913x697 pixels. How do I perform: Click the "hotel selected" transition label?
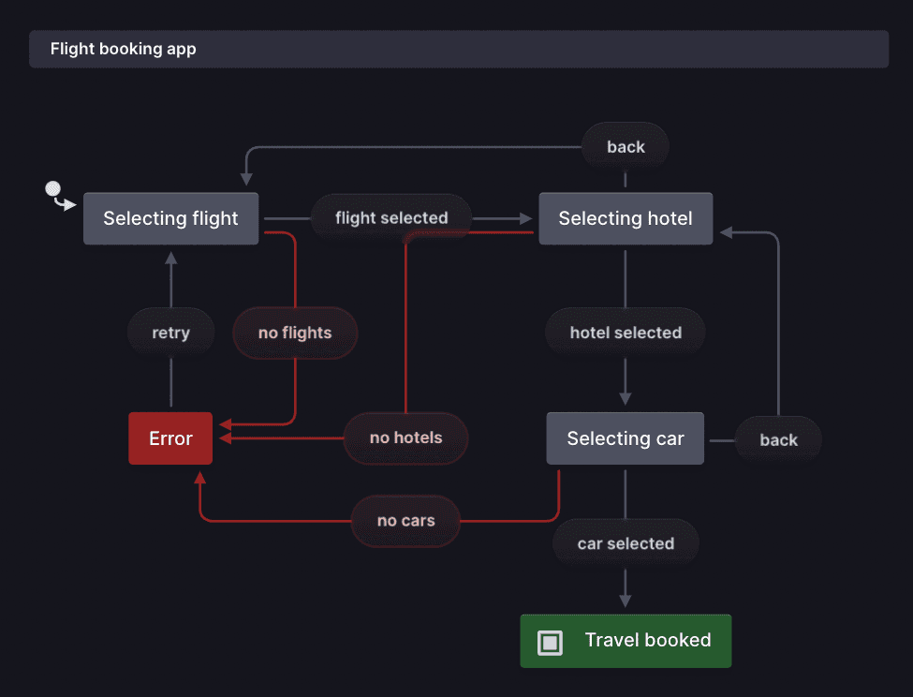point(625,332)
